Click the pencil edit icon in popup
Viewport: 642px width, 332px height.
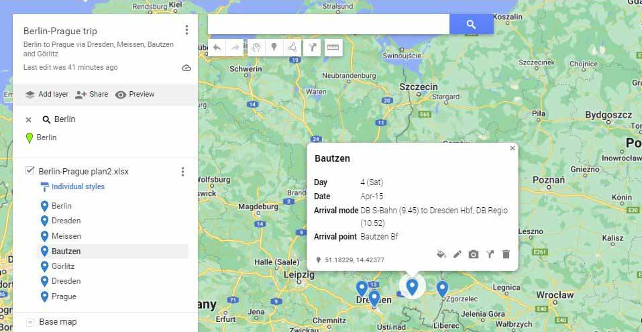457,254
